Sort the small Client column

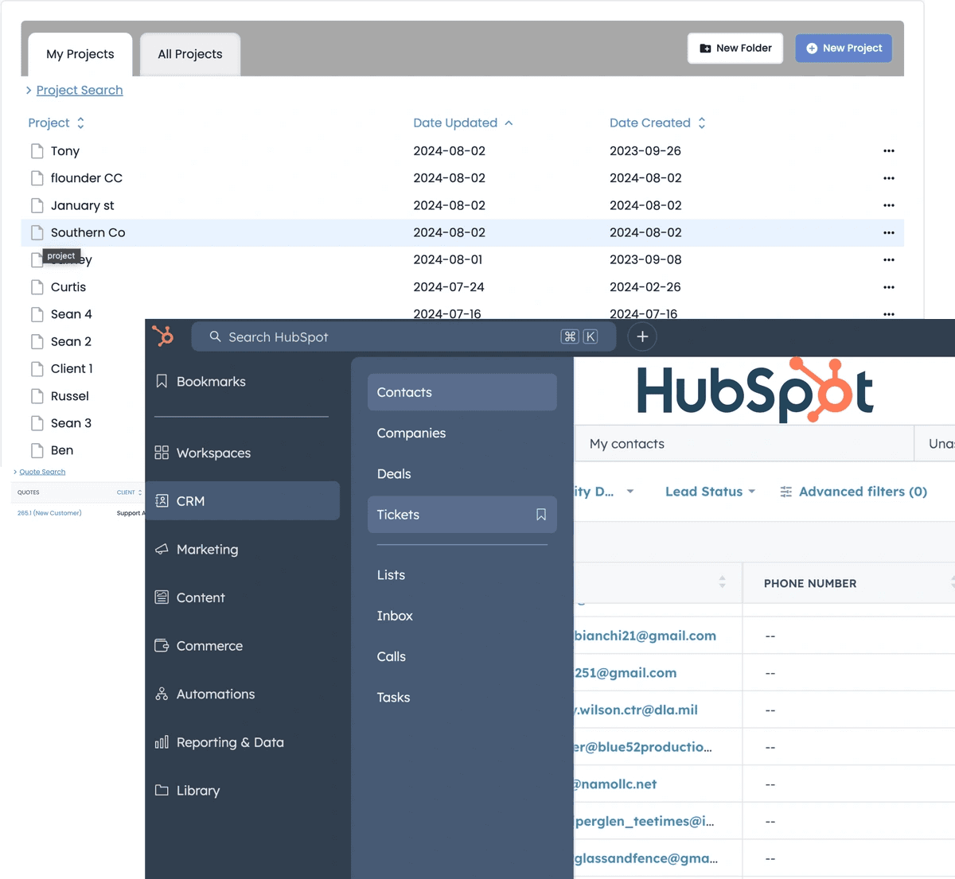click(x=129, y=492)
